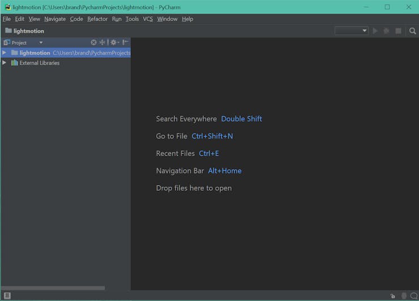Image resolution: width=419 pixels, height=301 pixels.
Task: Close the PyCharm window
Action: (409, 7)
